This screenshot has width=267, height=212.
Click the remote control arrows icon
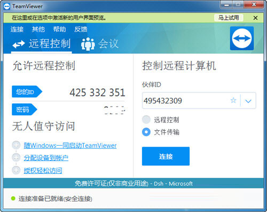point(19,44)
